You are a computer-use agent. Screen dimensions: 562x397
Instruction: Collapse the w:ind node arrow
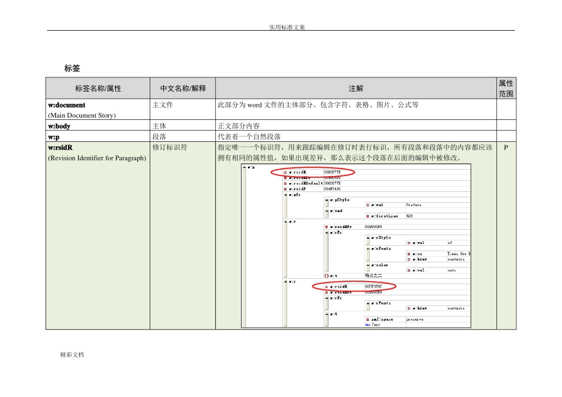click(x=327, y=211)
